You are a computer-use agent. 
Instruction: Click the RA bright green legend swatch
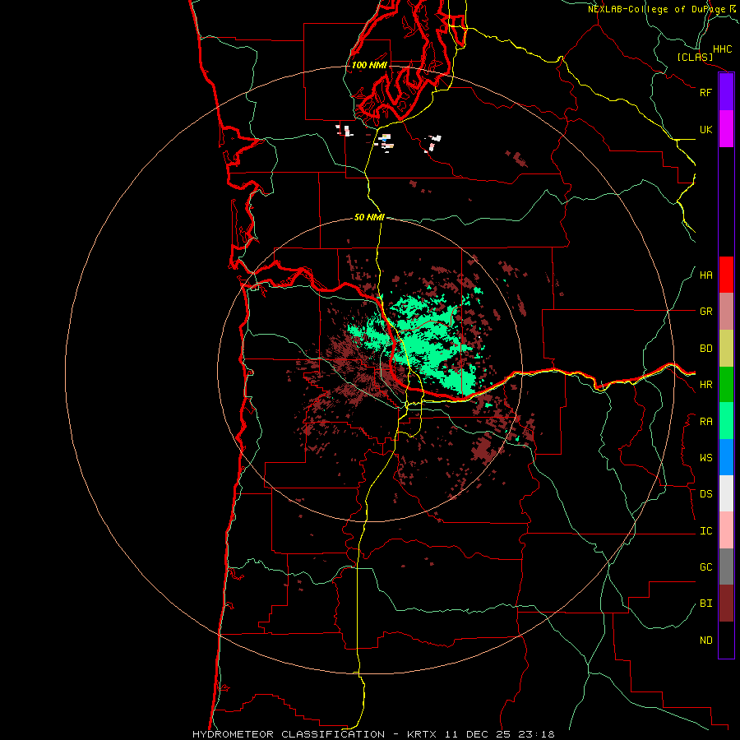[726, 421]
